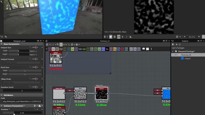Add a Blur node from the Blr shortcut
Viewport: 205px width, 115px height.
click(57, 49)
